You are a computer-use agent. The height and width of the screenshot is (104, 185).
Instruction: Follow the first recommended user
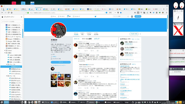tap(128, 44)
